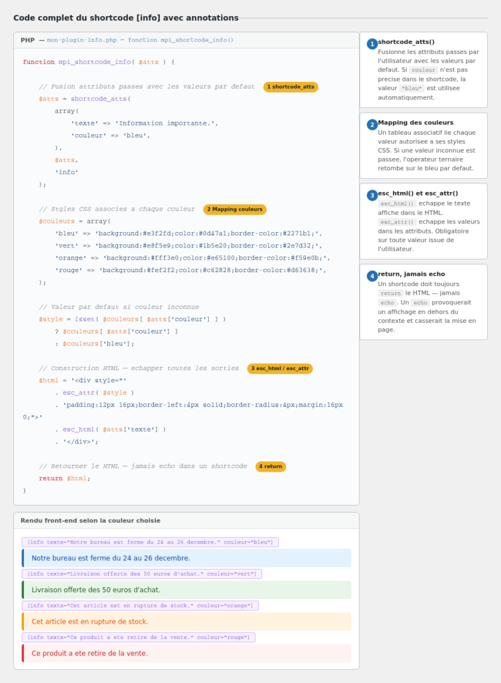Click the '4 return' yellow code badge
Screen dimensions: 501x683
point(271,466)
